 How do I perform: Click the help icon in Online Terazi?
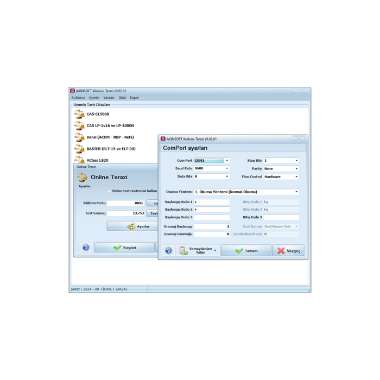tap(86, 248)
